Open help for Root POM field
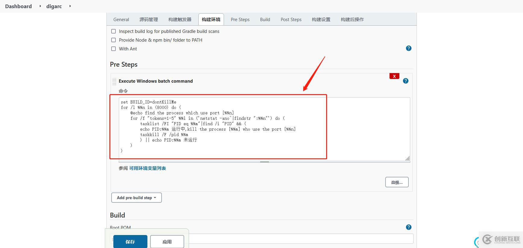The width and height of the screenshot is (523, 248). (x=408, y=227)
